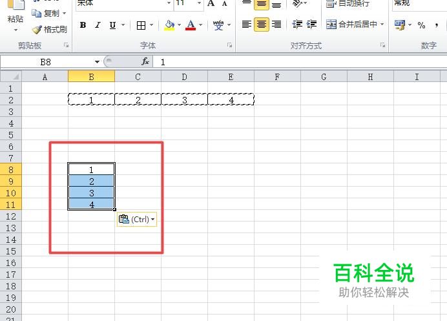Toggle middle vertical alignment

click(x=262, y=4)
